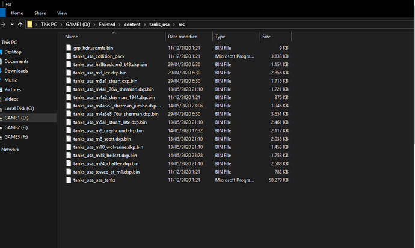Image resolution: width=415 pixels, height=248 pixels.
Task: Click file icon of grp_hdr.vromfs.bin
Action: [x=69, y=48]
